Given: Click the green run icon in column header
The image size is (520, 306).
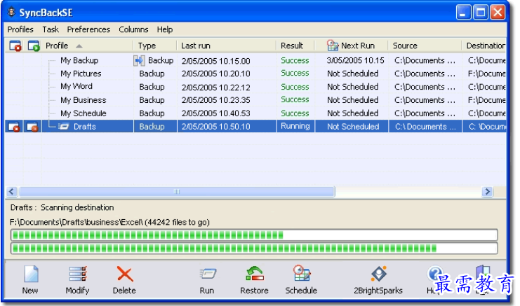Looking at the screenshot, I should point(34,46).
